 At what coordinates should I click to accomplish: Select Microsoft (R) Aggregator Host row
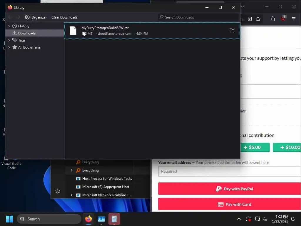tap(106, 187)
